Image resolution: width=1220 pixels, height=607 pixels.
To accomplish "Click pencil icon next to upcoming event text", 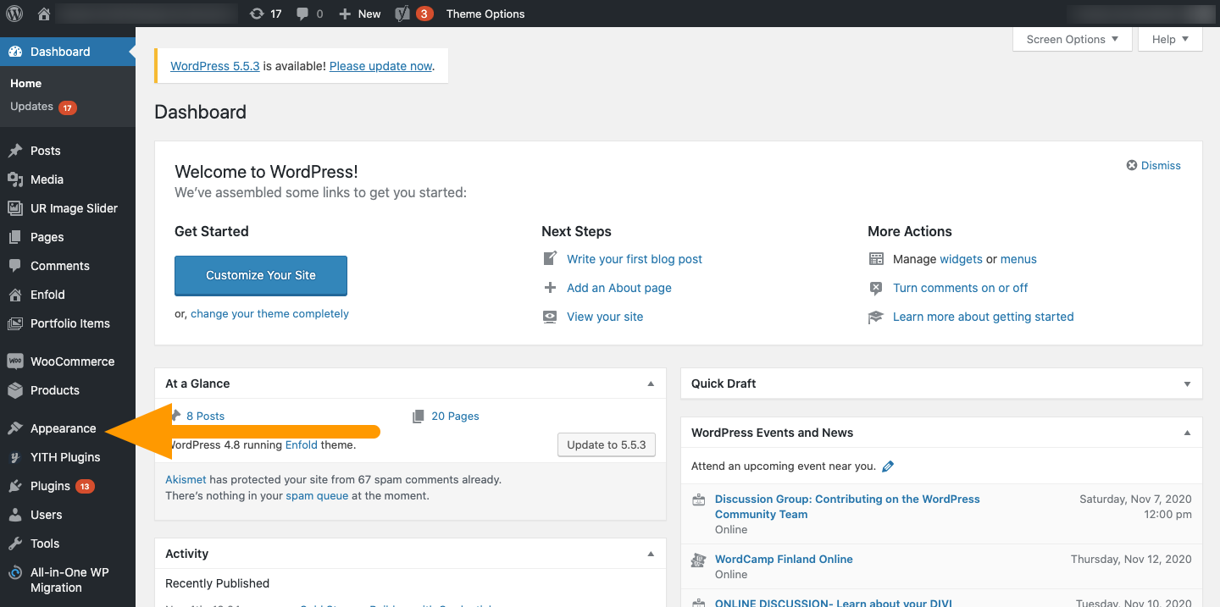I will coord(888,466).
